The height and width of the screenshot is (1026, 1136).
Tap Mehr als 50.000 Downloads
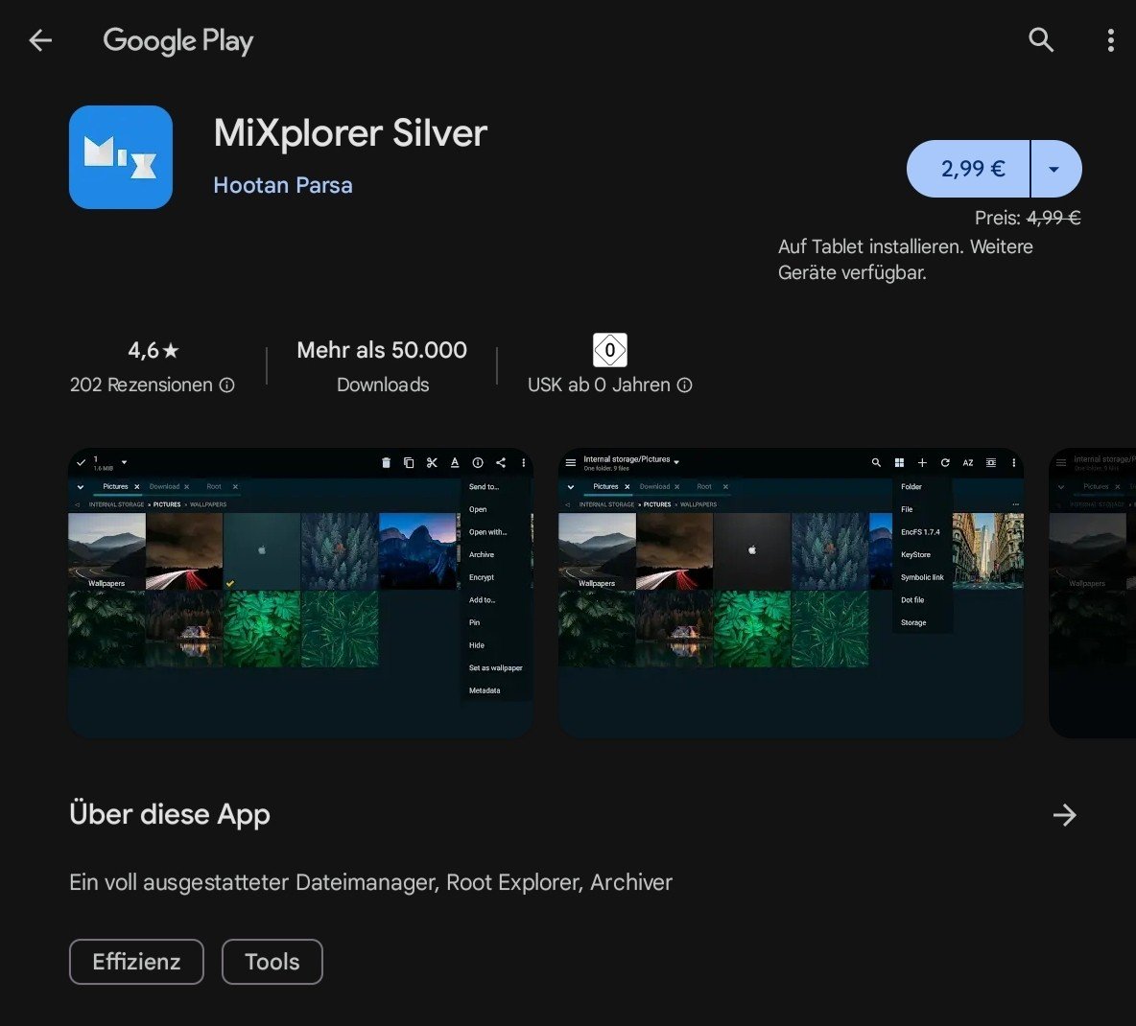(382, 366)
